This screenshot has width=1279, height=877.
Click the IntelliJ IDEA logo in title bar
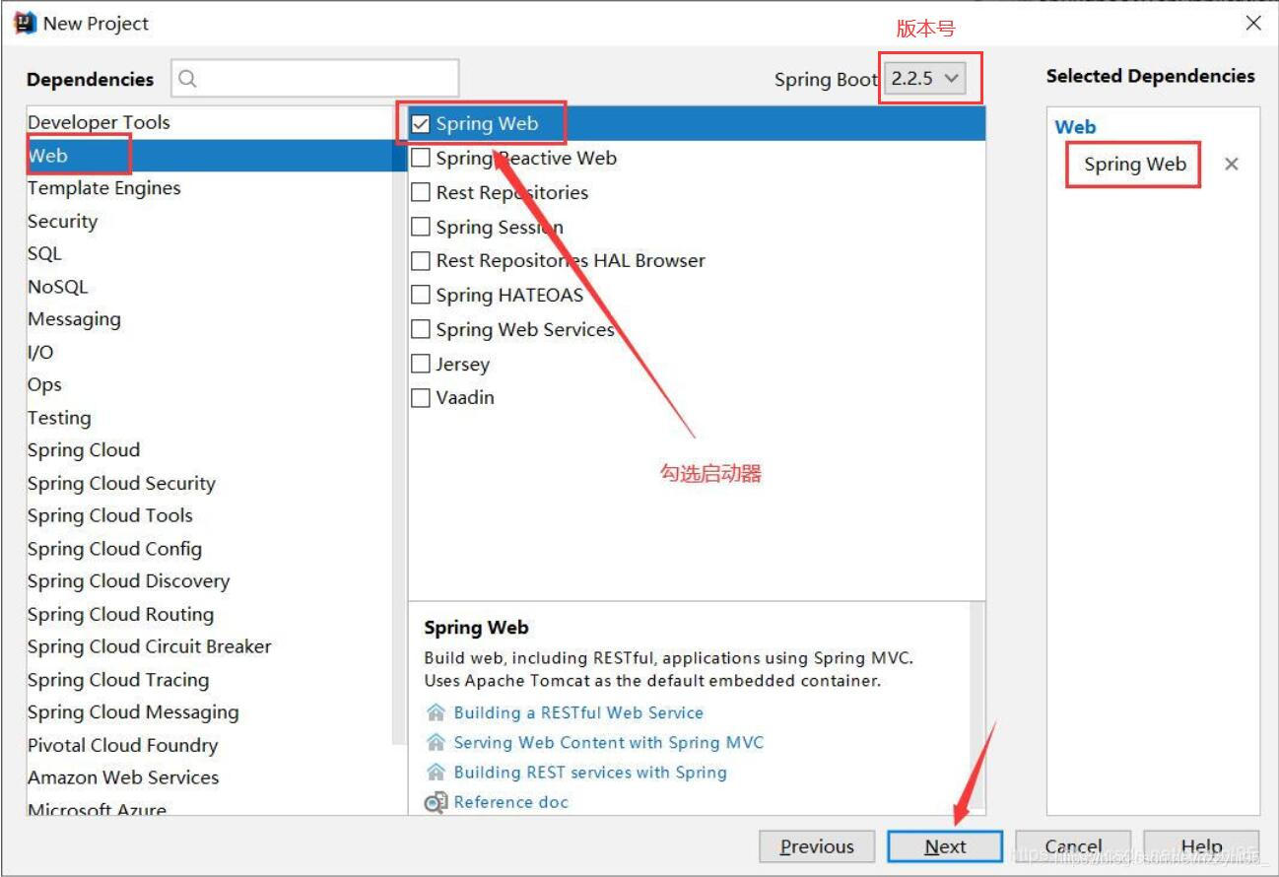(25, 23)
